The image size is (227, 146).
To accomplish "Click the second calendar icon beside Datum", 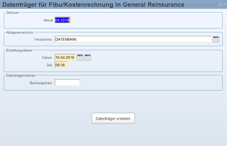I will pos(87,57).
